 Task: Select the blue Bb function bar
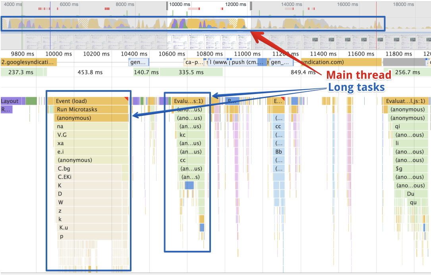tap(279, 152)
